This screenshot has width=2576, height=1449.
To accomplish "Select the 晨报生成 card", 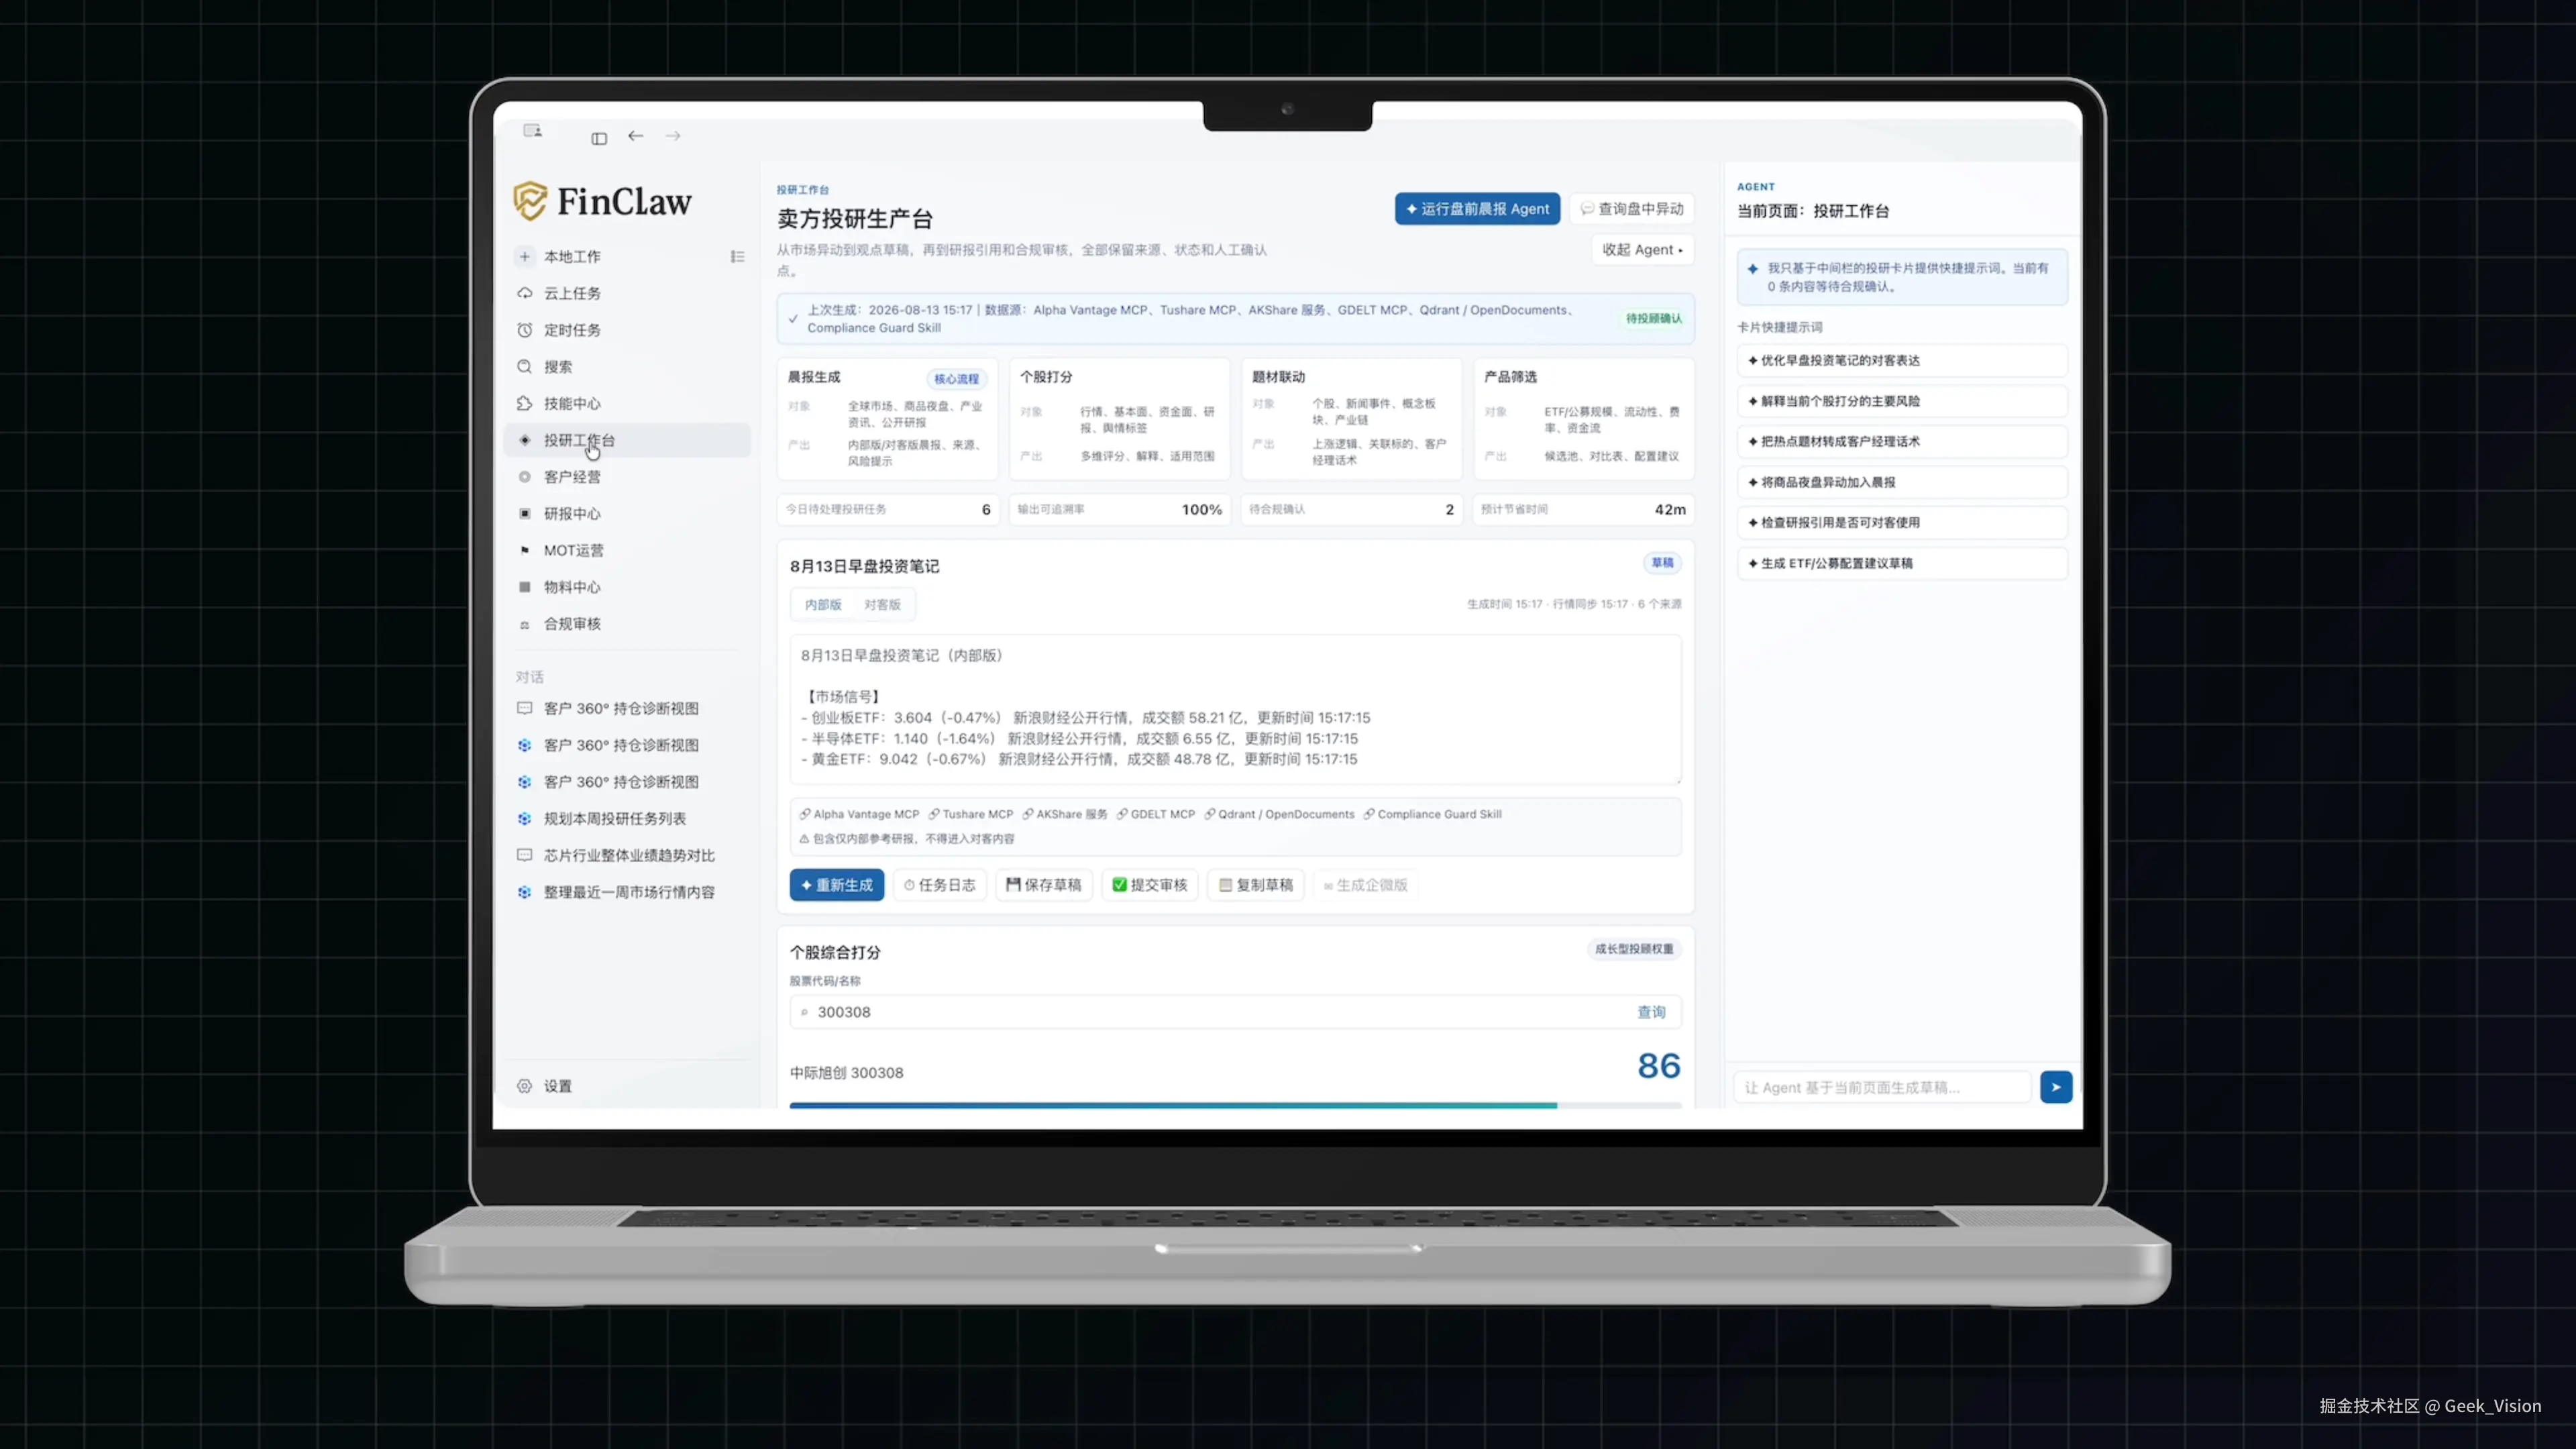I will click(887, 419).
